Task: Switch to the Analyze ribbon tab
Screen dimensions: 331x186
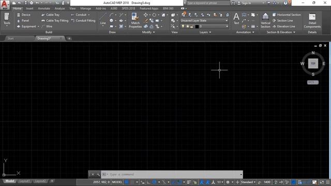Action: [59, 8]
